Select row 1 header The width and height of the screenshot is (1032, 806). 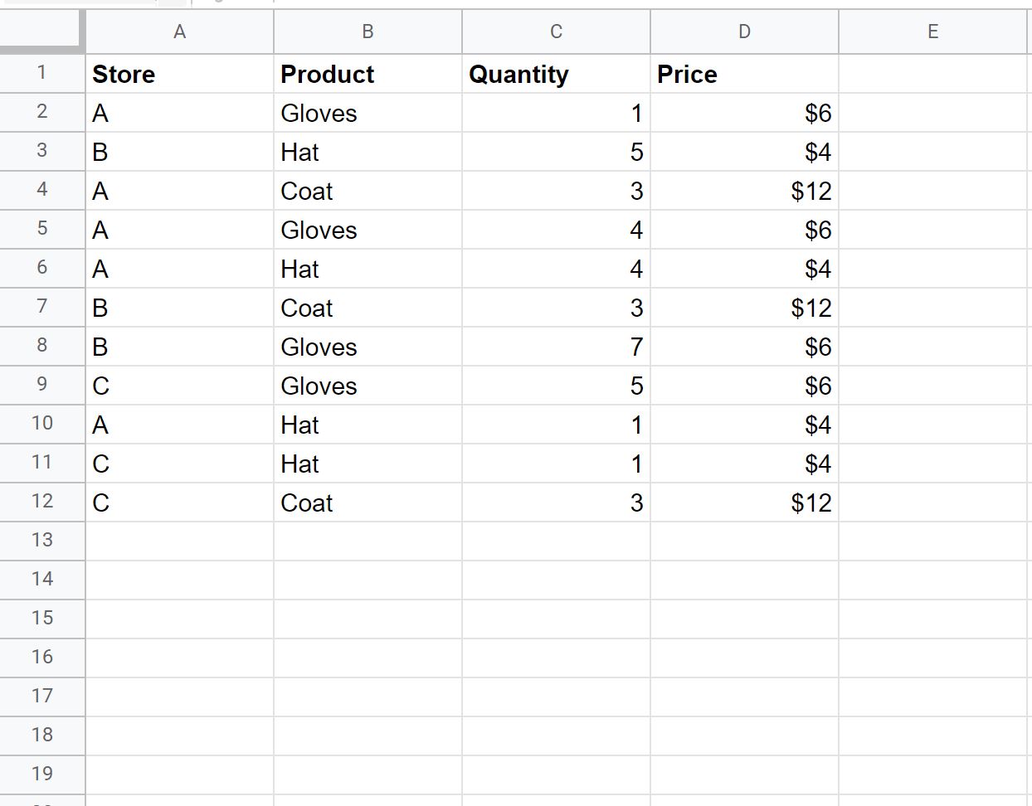pos(42,74)
